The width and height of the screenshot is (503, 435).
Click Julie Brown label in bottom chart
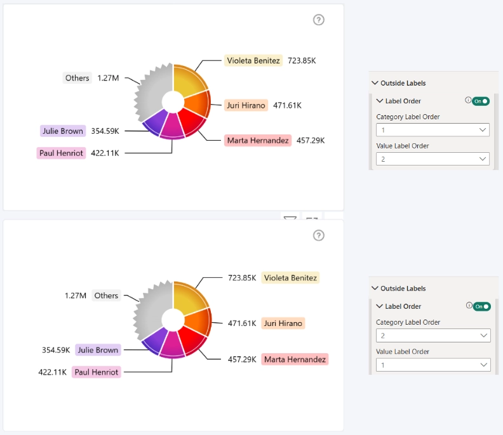click(x=98, y=350)
